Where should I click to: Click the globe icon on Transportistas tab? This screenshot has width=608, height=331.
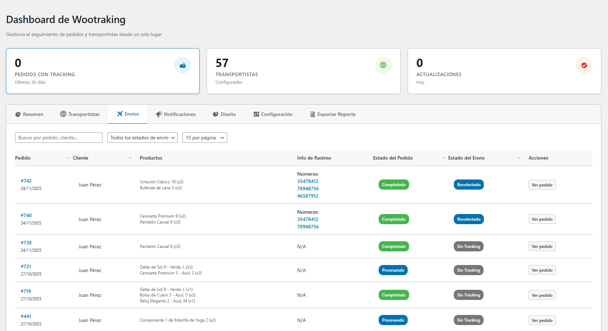pyautogui.click(x=63, y=114)
